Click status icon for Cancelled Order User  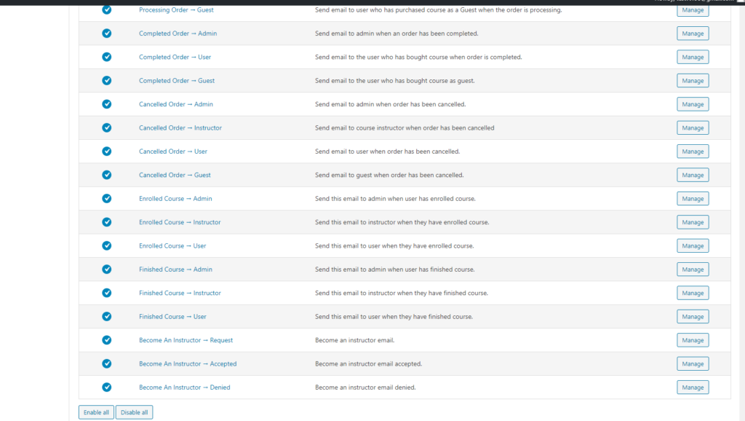tap(107, 152)
